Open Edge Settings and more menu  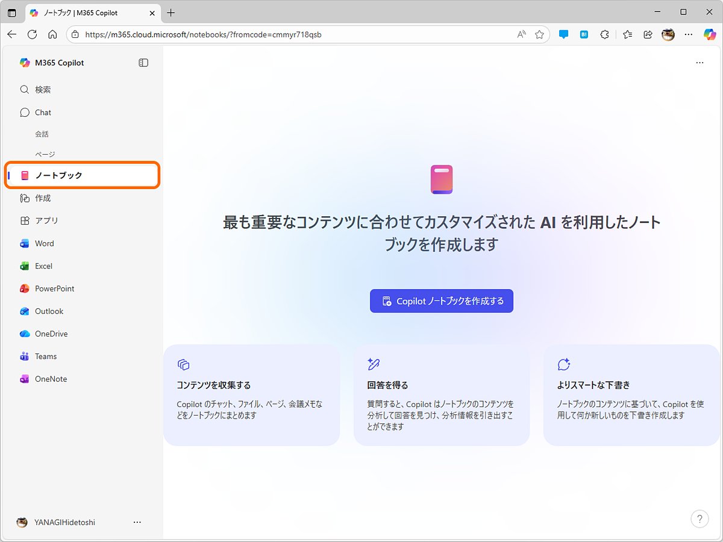point(689,34)
